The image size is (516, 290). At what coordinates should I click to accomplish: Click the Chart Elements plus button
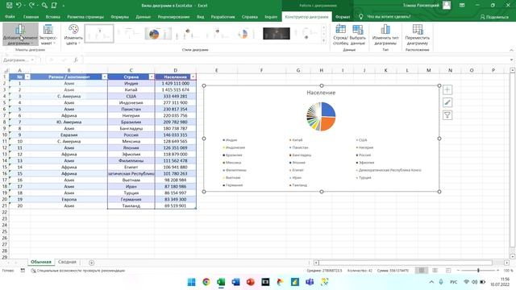tap(447, 89)
